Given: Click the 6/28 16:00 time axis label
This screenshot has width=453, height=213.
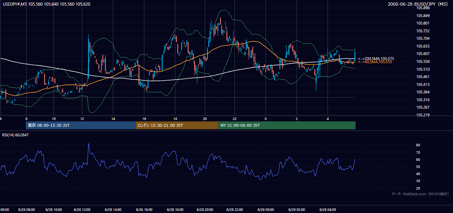Looking at the screenshot, I should (144, 210).
